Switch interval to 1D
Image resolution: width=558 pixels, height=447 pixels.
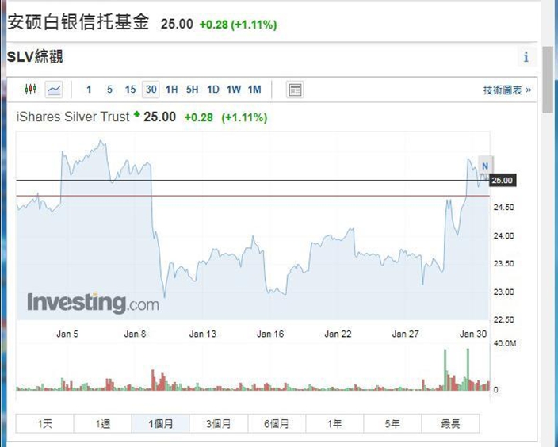(x=212, y=90)
